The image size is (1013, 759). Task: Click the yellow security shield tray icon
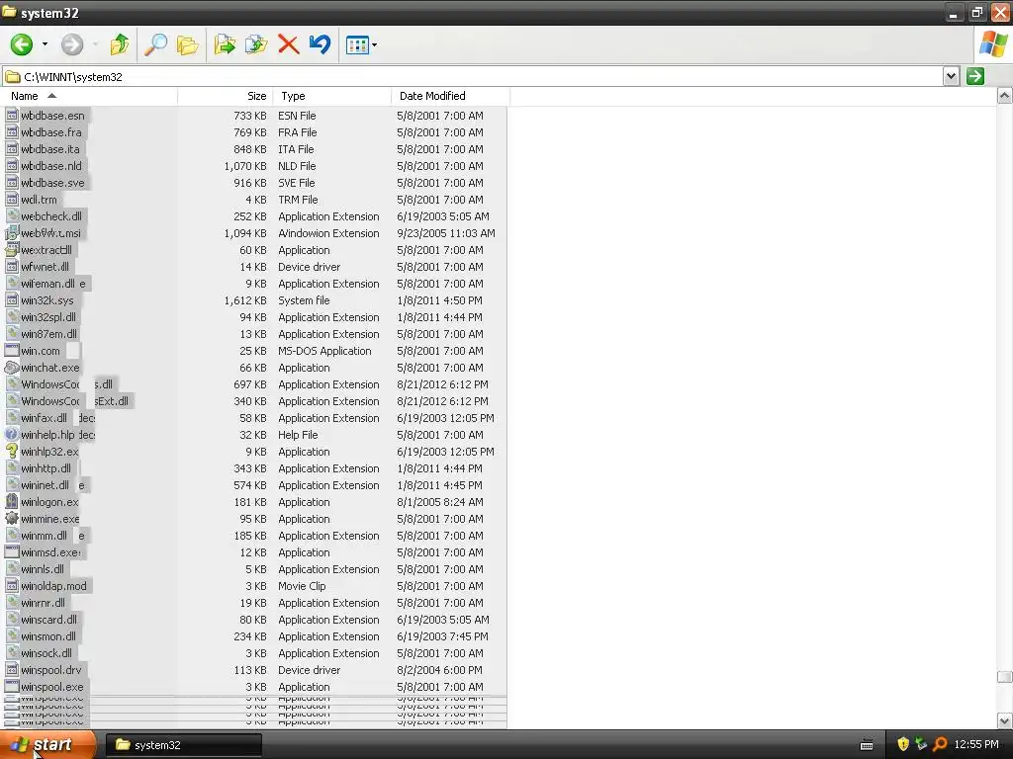point(903,745)
